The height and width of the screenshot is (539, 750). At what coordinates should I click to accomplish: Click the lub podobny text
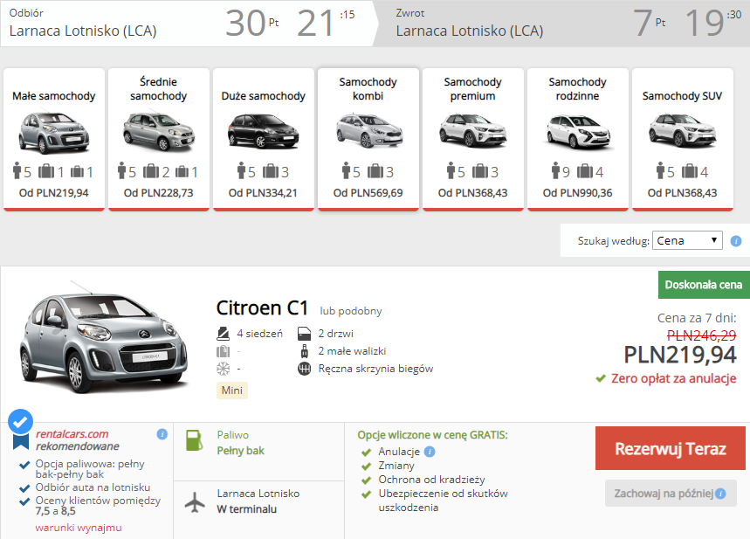click(x=351, y=311)
